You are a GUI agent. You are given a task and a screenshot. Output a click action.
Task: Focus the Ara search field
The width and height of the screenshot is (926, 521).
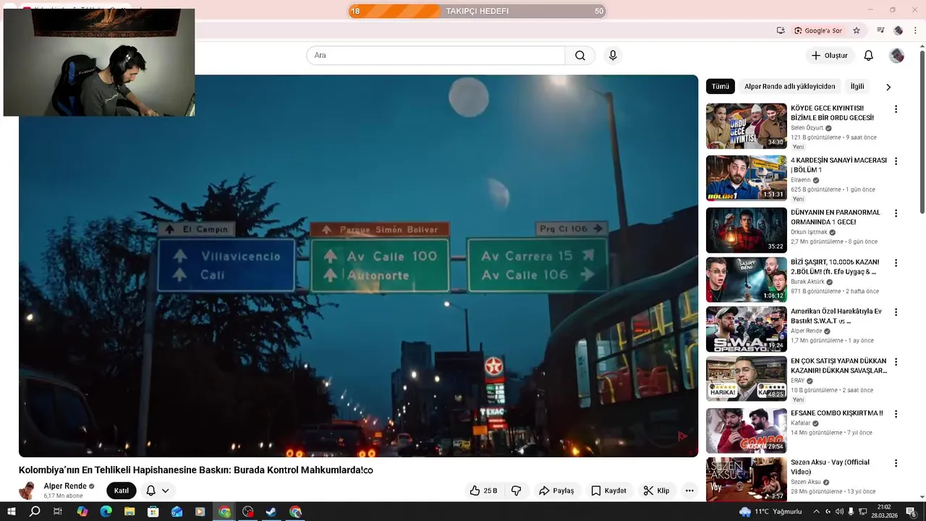click(436, 56)
